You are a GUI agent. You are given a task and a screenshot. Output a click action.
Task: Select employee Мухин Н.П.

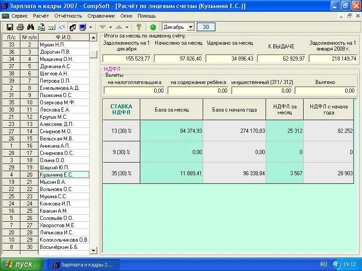(x=64, y=45)
